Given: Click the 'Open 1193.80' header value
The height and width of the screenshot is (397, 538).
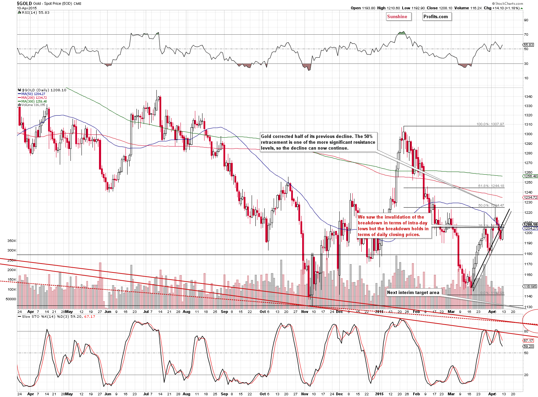Looking at the screenshot, I should coord(363,8).
